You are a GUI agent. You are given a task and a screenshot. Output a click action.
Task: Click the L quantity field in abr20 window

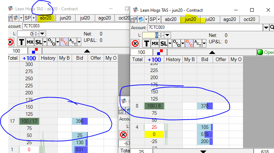tap(25, 34)
